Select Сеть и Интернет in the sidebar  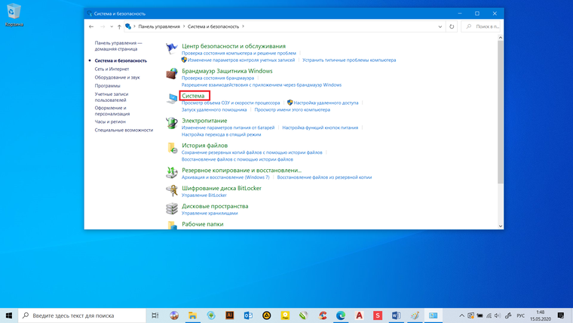pyautogui.click(x=112, y=69)
